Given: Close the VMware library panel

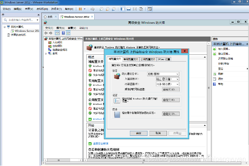Looking at the screenshot, I should pyautogui.click(x=38, y=15).
